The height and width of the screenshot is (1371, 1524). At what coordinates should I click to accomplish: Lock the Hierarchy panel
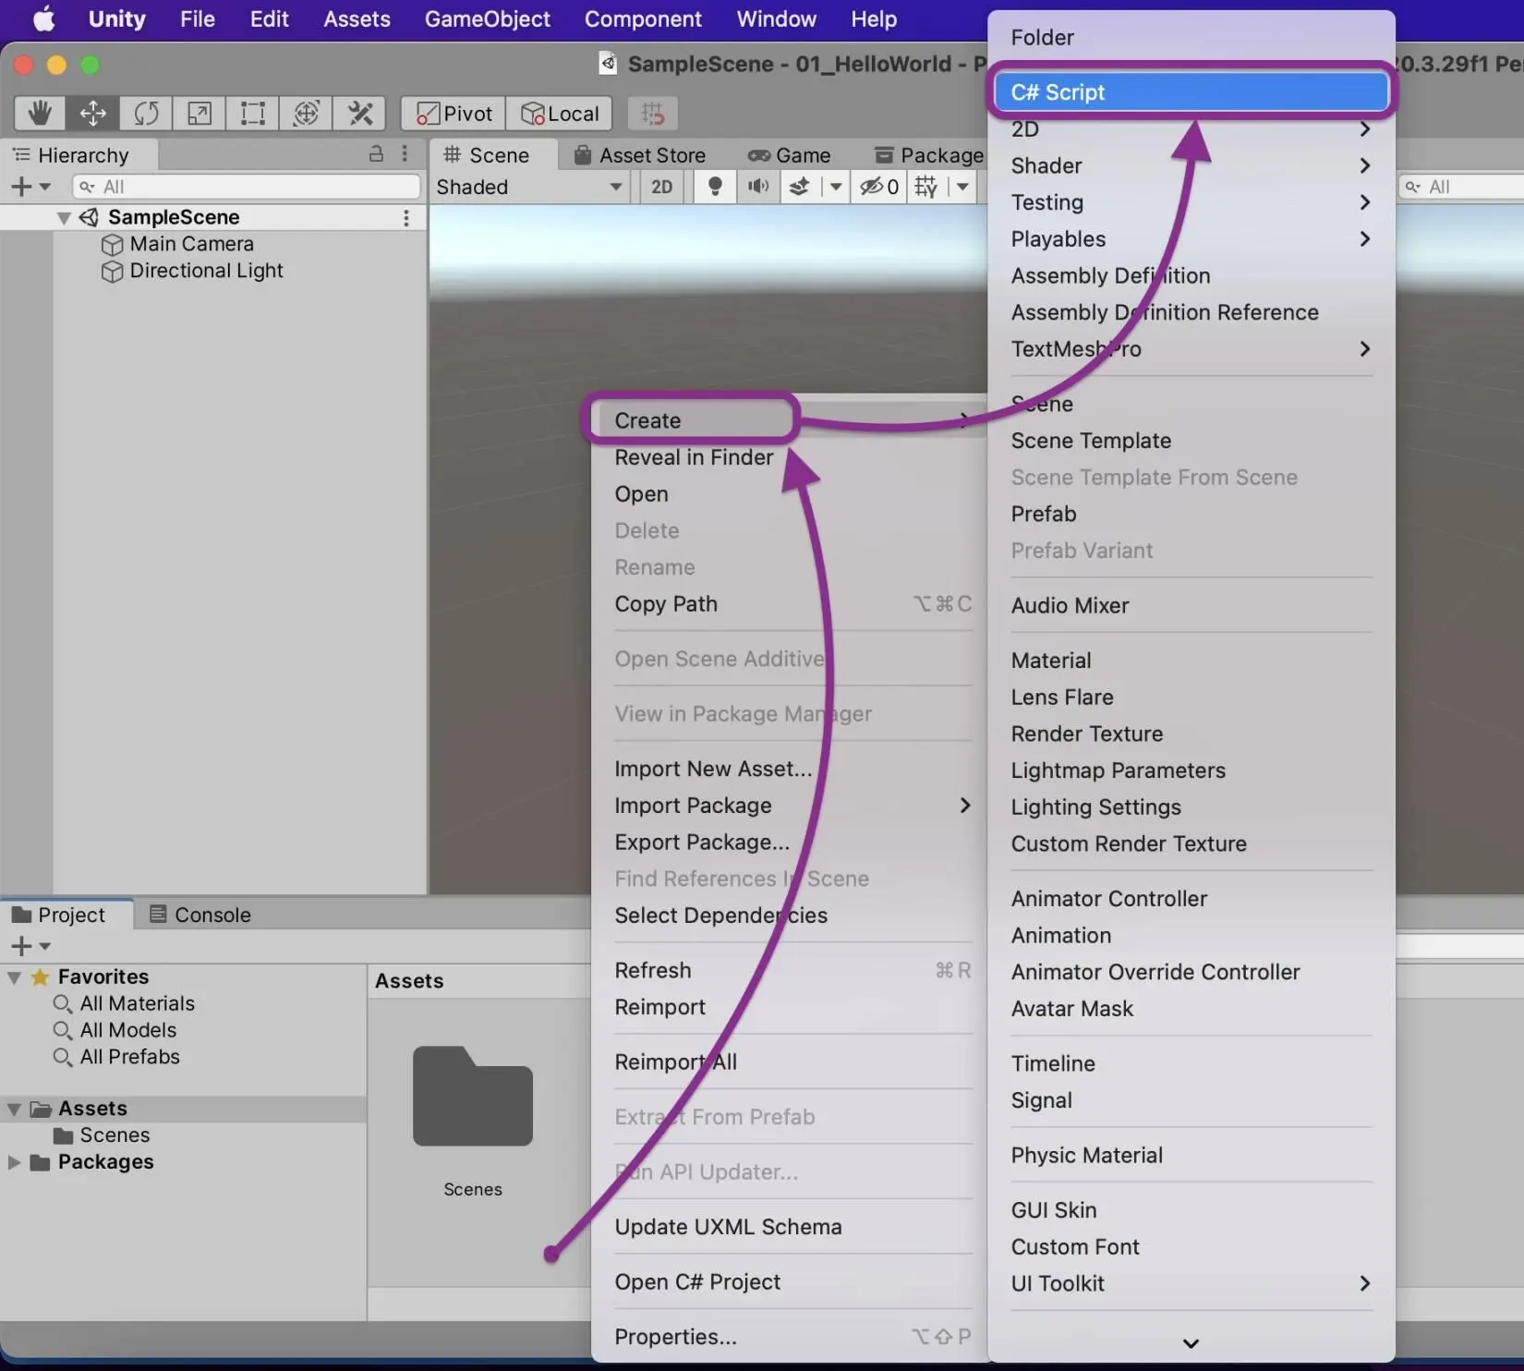point(376,154)
